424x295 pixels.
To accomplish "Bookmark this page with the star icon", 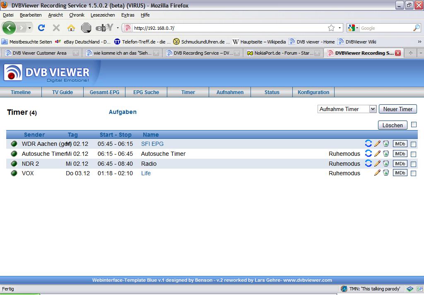I will pos(331,28).
